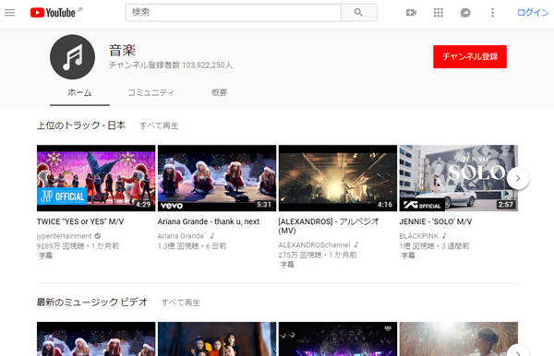Click the music note beside ALEXANDROSchannel
Screen dimensions: 554x356
coord(356,244)
